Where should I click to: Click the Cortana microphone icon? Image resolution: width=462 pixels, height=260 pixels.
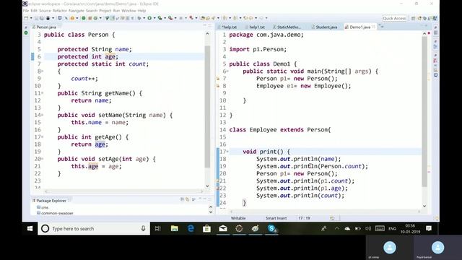point(143,228)
